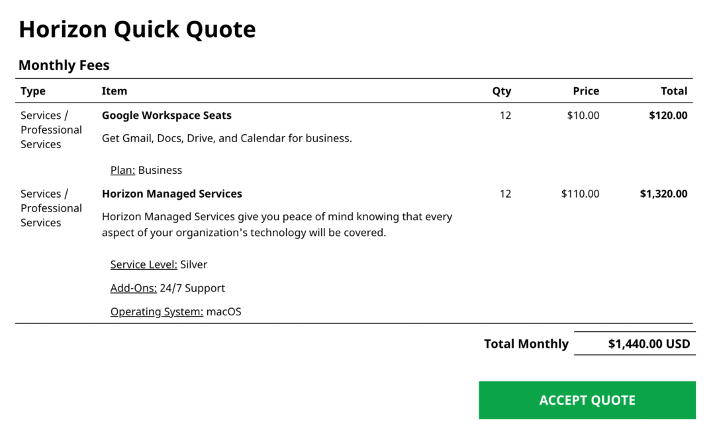
Task: Click the Qty column header
Action: tap(502, 91)
